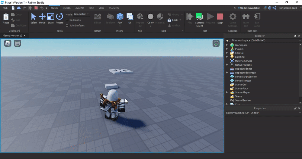This screenshot has width=302, height=159.
Task: Select the Scale tool
Action: [x=50, y=18]
